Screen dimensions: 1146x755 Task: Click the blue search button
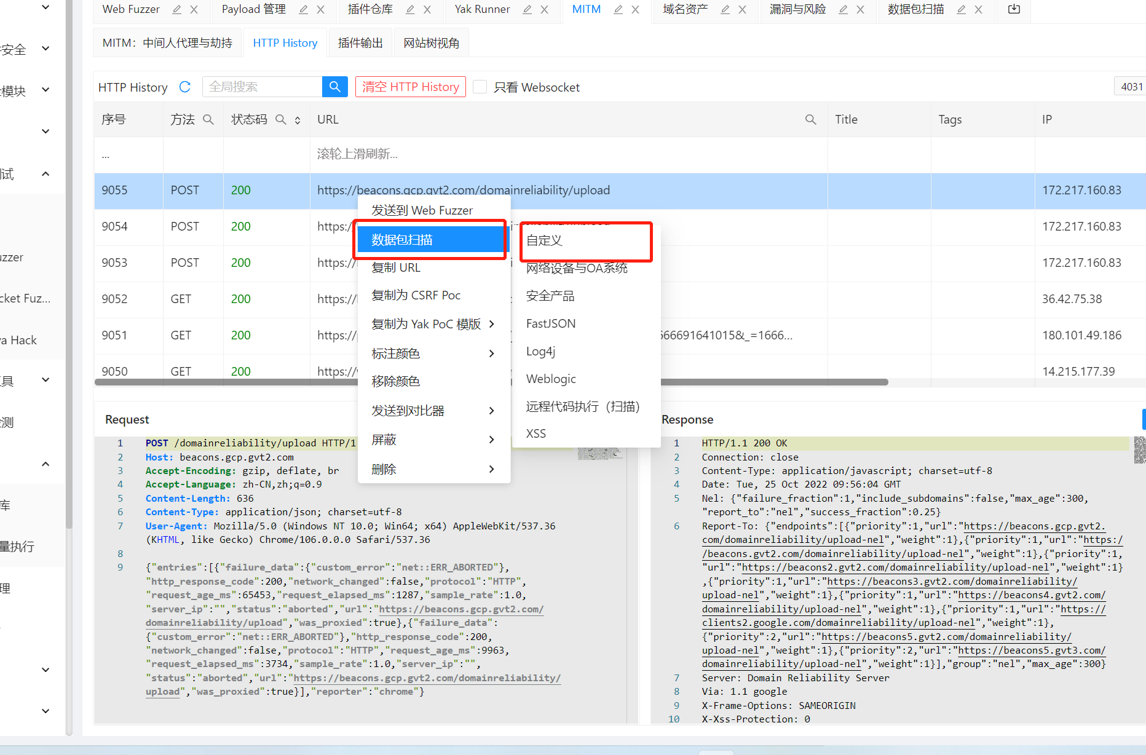tap(334, 87)
